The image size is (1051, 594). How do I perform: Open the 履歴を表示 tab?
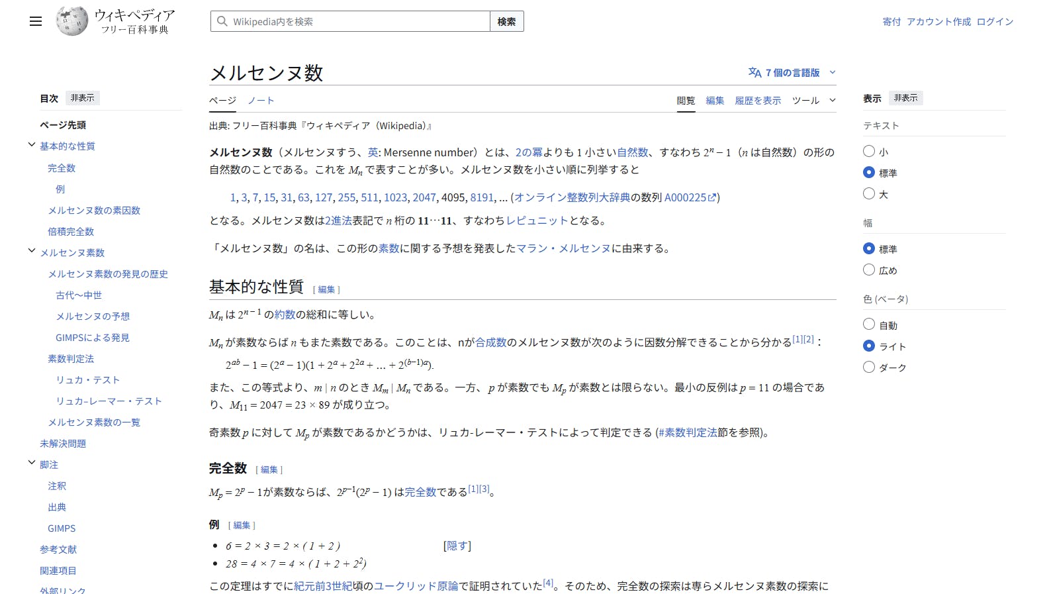click(758, 101)
